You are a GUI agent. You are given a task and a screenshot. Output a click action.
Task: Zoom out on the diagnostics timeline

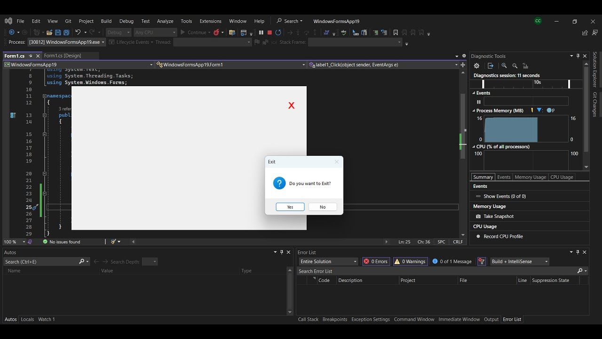point(515,66)
